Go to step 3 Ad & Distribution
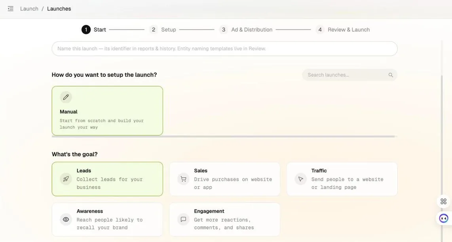 [246, 30]
